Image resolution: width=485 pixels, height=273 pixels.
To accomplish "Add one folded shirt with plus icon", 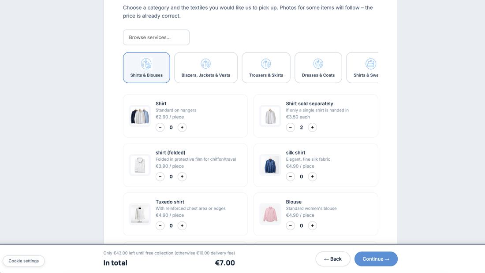I will click(x=182, y=177).
